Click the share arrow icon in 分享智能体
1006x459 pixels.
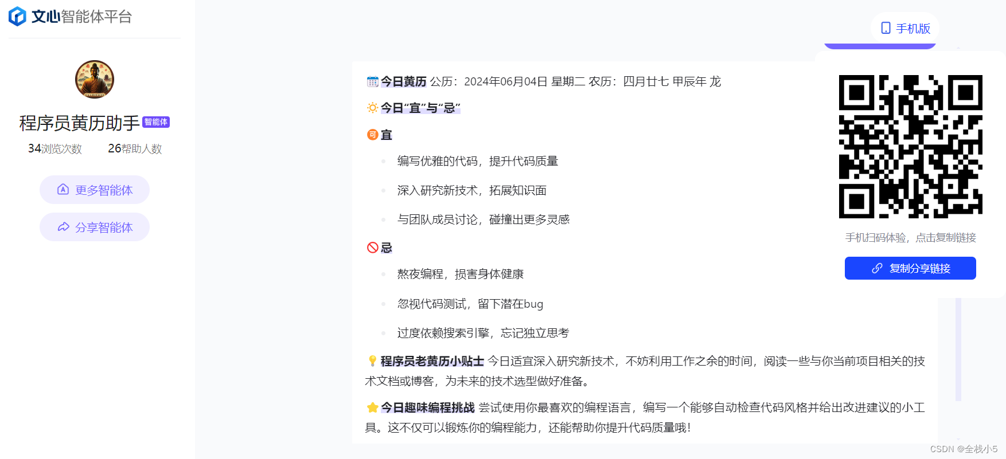[63, 227]
